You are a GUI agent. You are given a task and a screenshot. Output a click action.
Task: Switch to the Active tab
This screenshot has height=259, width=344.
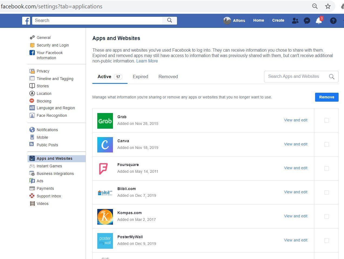point(110,77)
